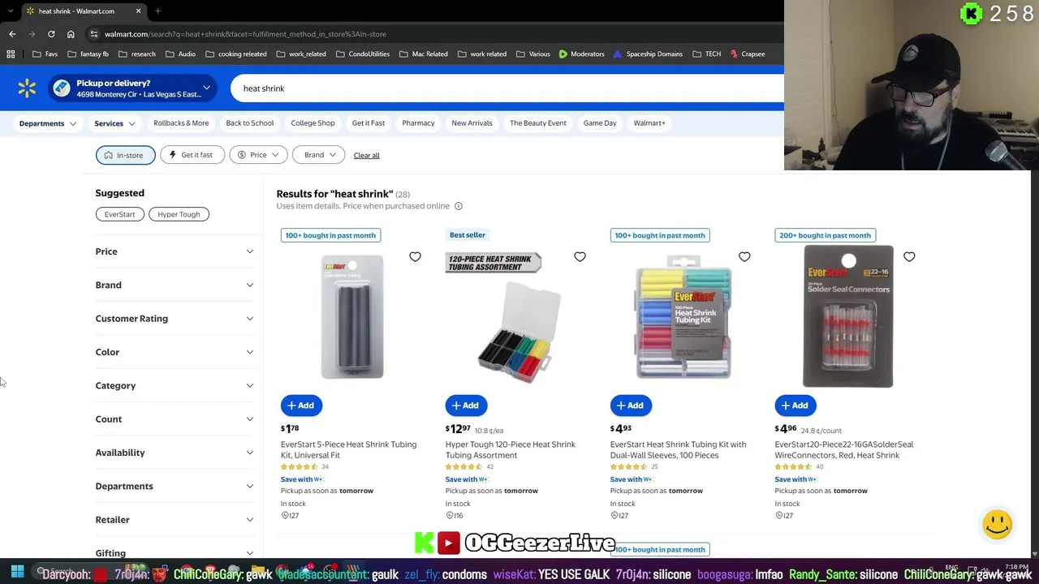Add EverStart Solder Seal Connectors to cart
This screenshot has width=1039, height=584.
(795, 406)
